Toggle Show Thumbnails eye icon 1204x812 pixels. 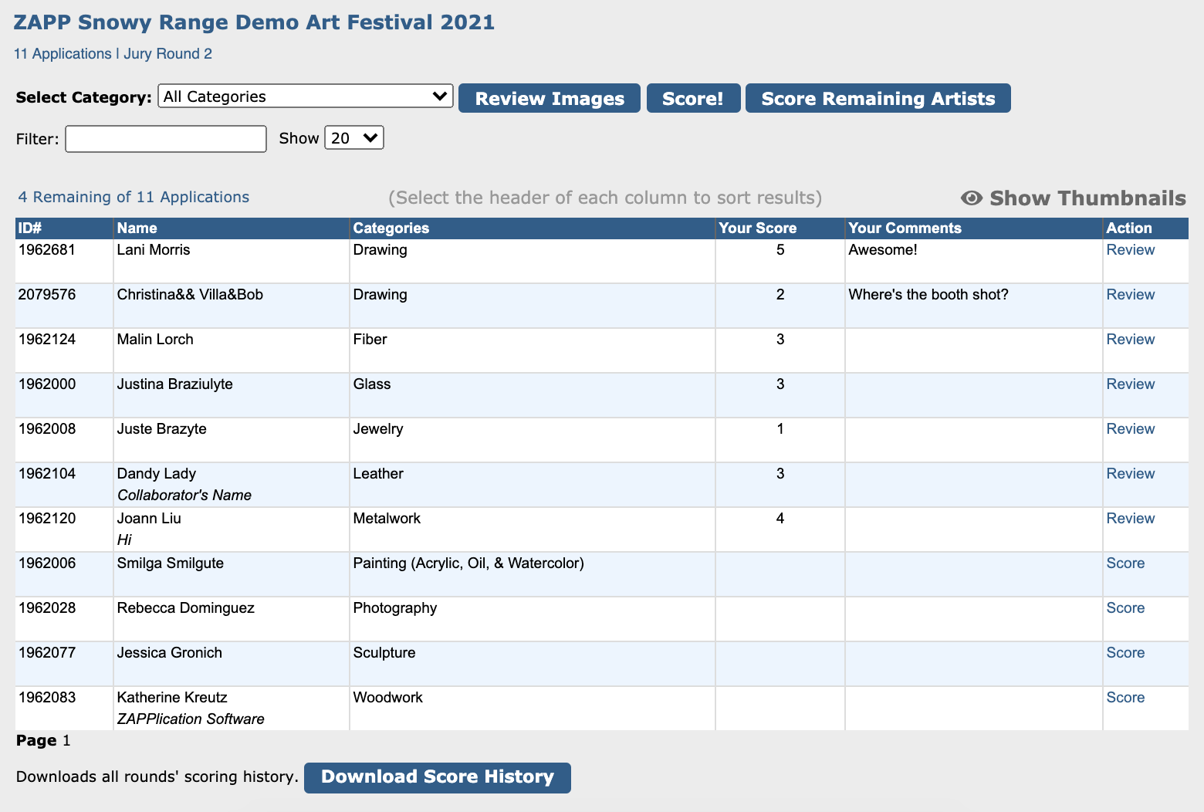[971, 198]
